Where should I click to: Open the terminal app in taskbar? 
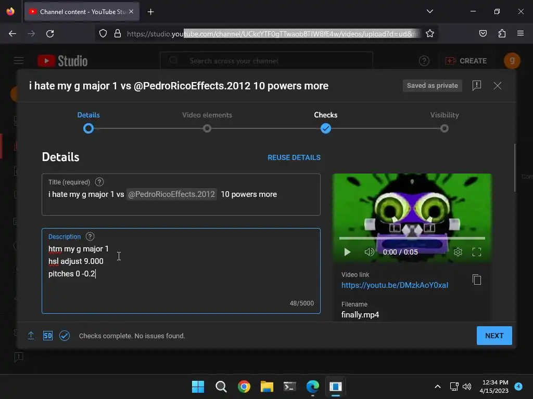point(289,387)
